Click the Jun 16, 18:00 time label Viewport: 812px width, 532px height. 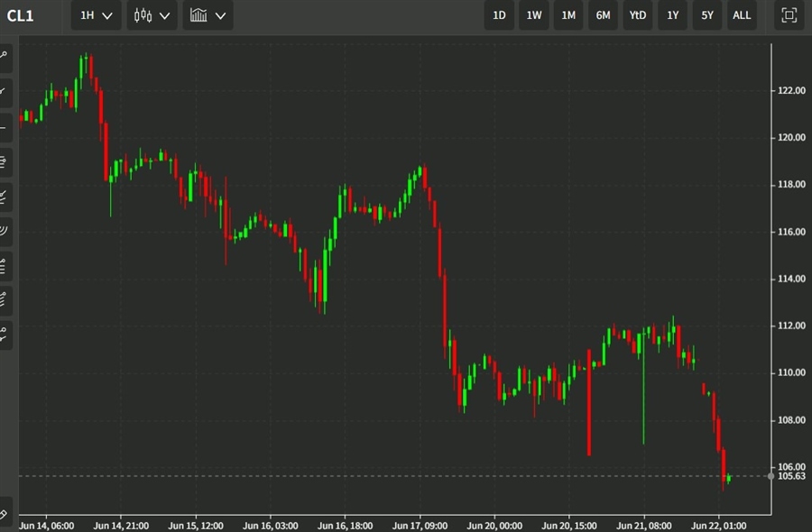(x=345, y=526)
